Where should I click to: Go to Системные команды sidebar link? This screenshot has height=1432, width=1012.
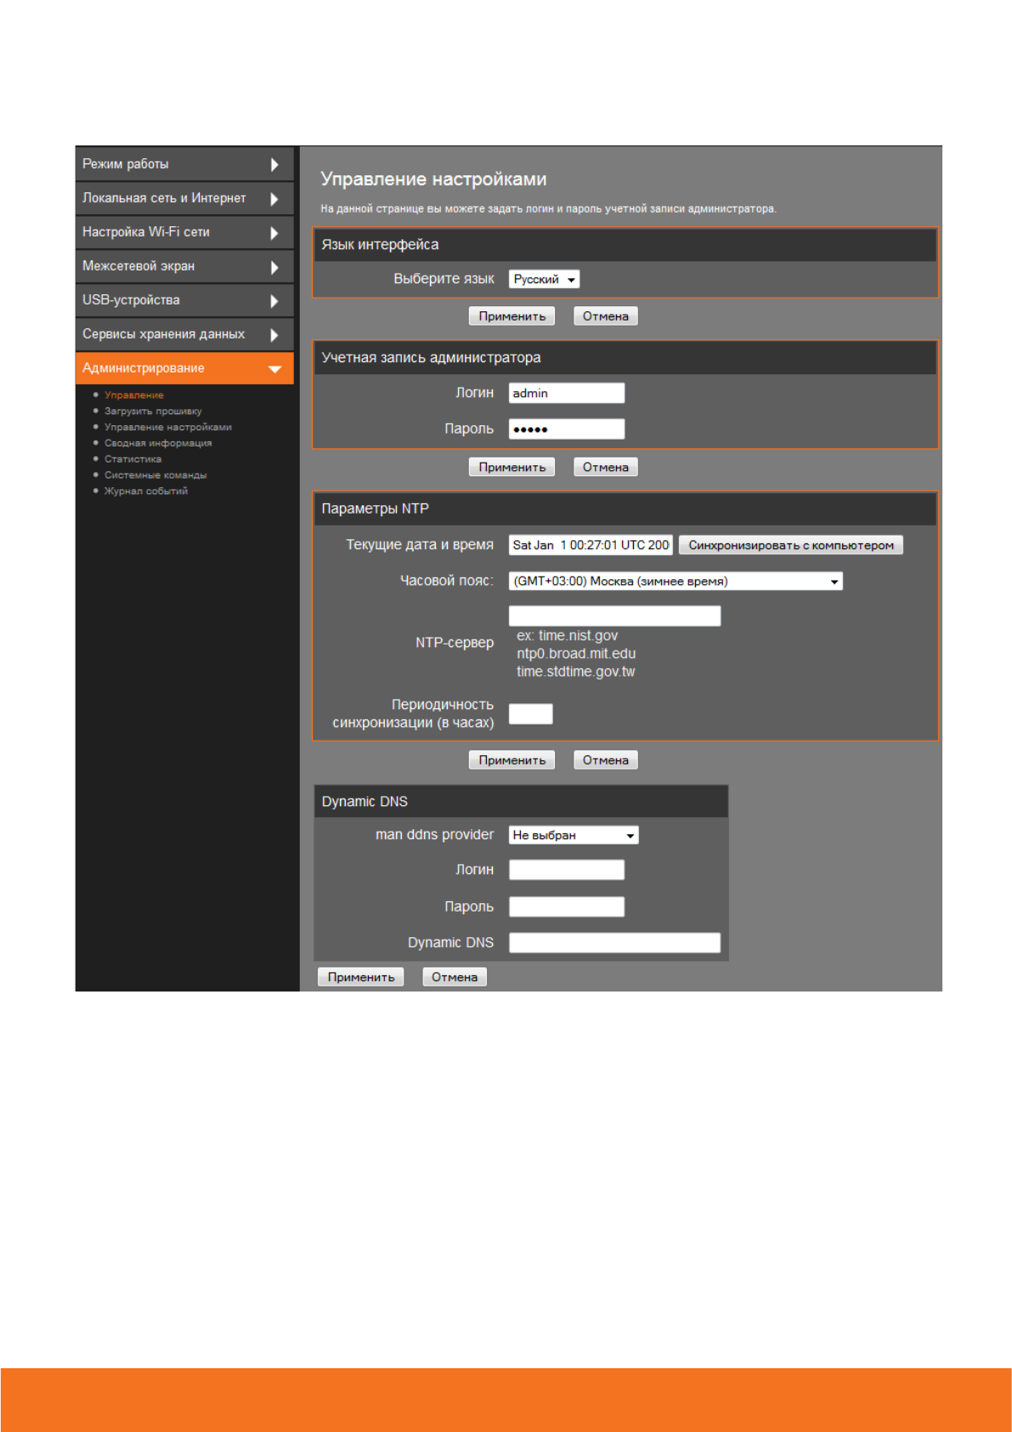155,475
